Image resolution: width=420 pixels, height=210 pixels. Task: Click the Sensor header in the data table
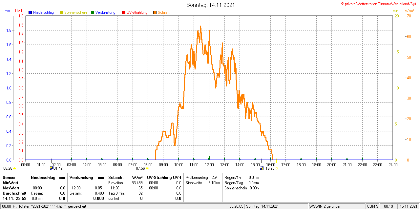(9, 177)
